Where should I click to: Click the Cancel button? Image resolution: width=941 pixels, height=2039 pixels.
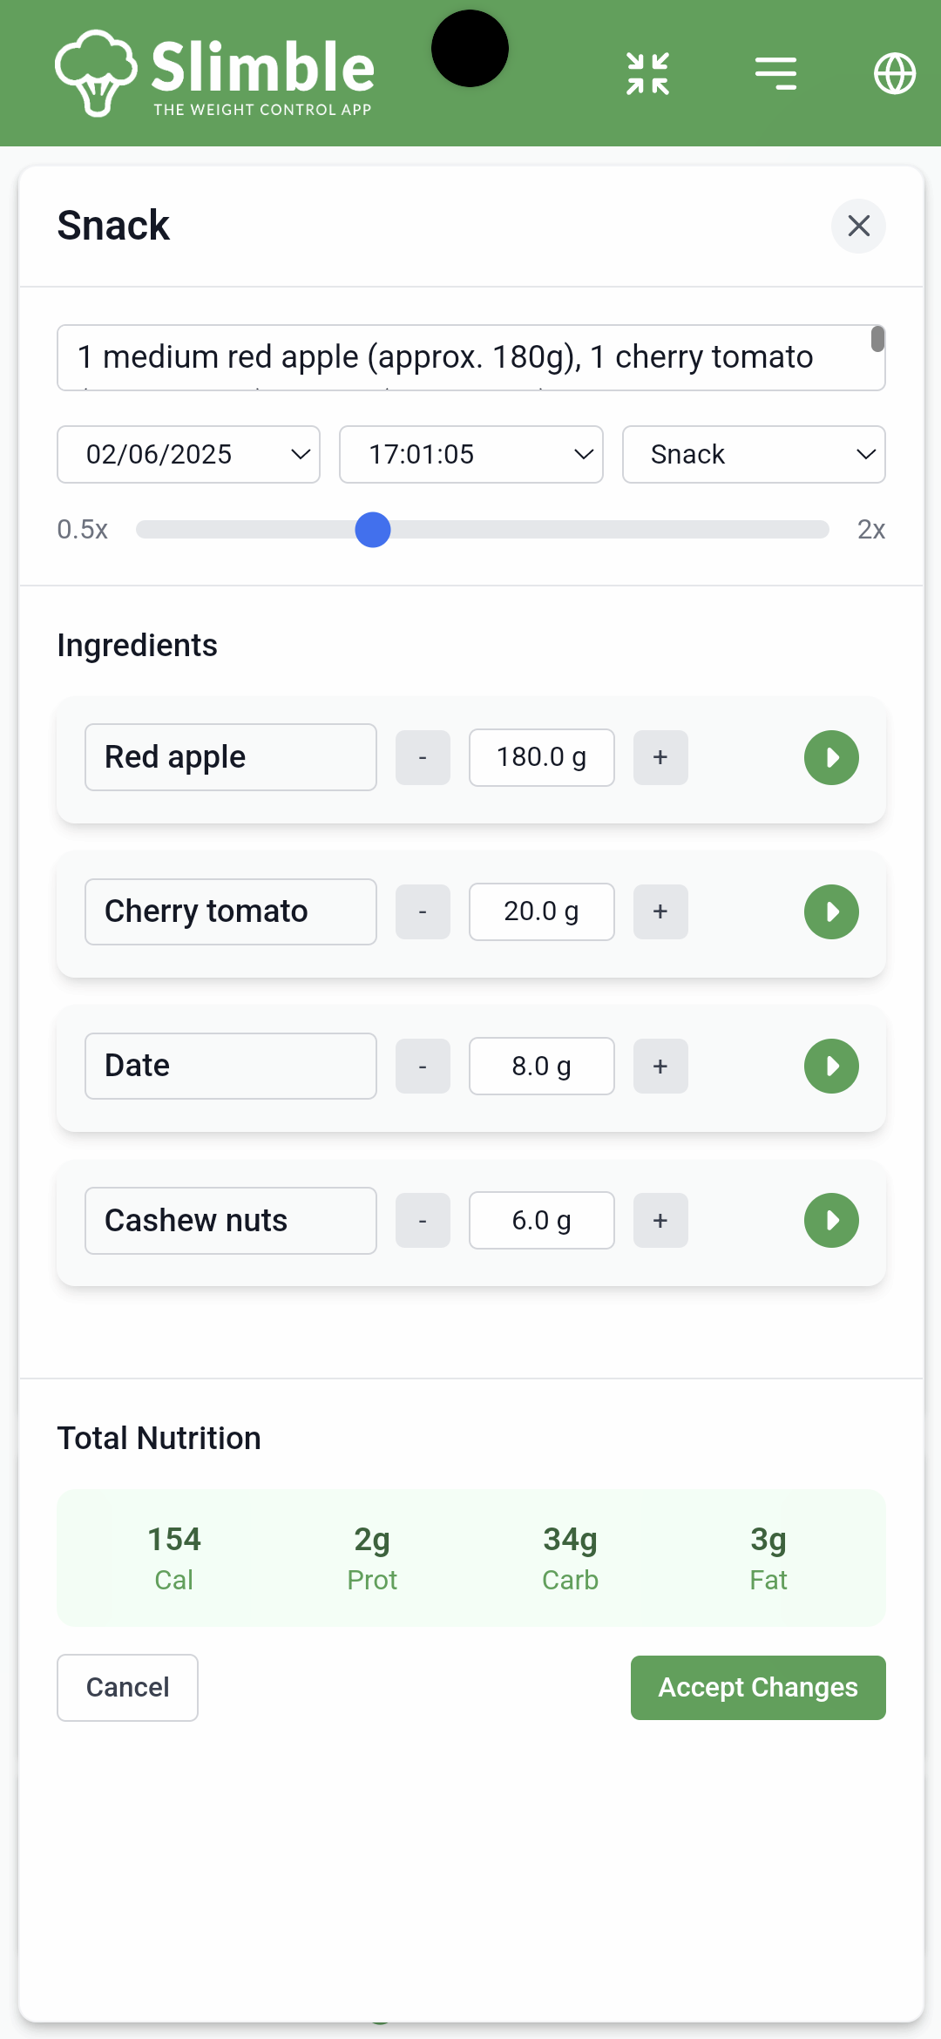pyautogui.click(x=127, y=1687)
